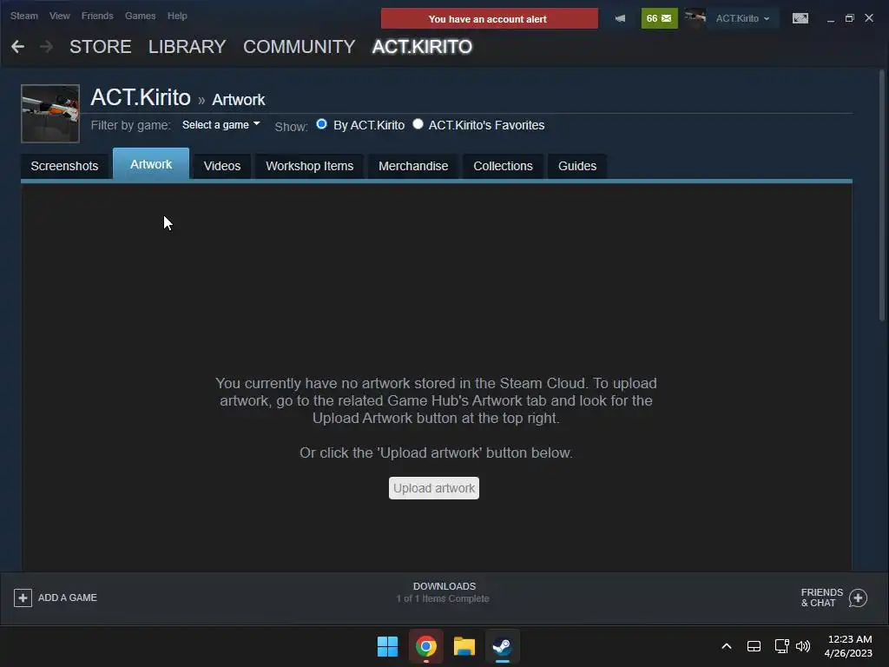This screenshot has height=667, width=889.
Task: Select ACT.Kirito's Favorites radio button
Action: pos(418,124)
